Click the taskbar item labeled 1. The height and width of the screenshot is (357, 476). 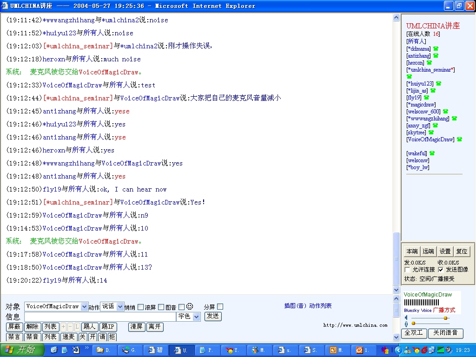click(363, 350)
